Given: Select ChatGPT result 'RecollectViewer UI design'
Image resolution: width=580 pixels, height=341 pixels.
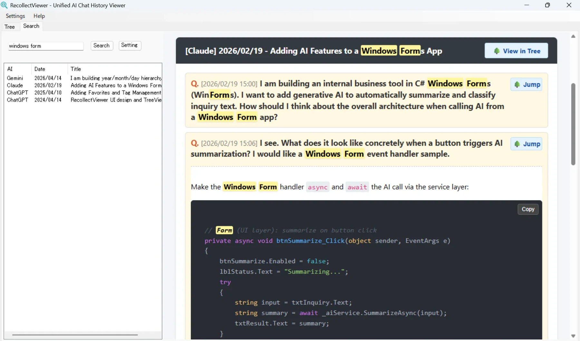Looking at the screenshot, I should tap(84, 100).
